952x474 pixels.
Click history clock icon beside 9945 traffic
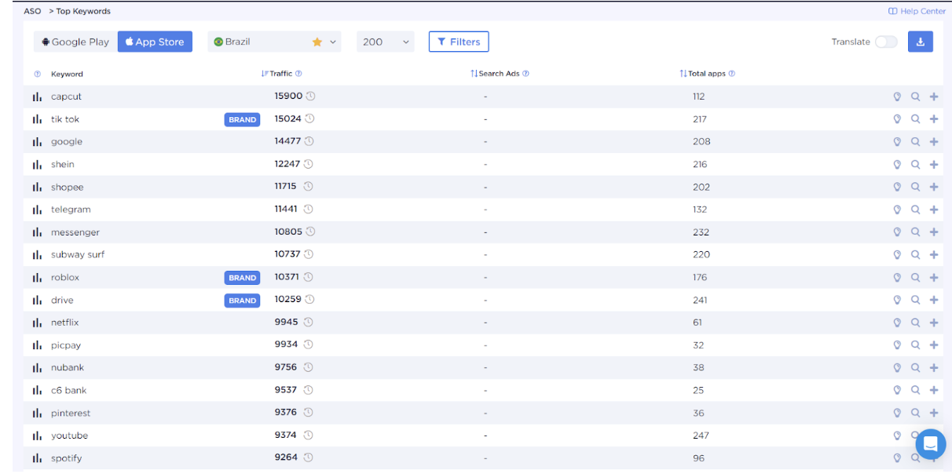pyautogui.click(x=308, y=322)
